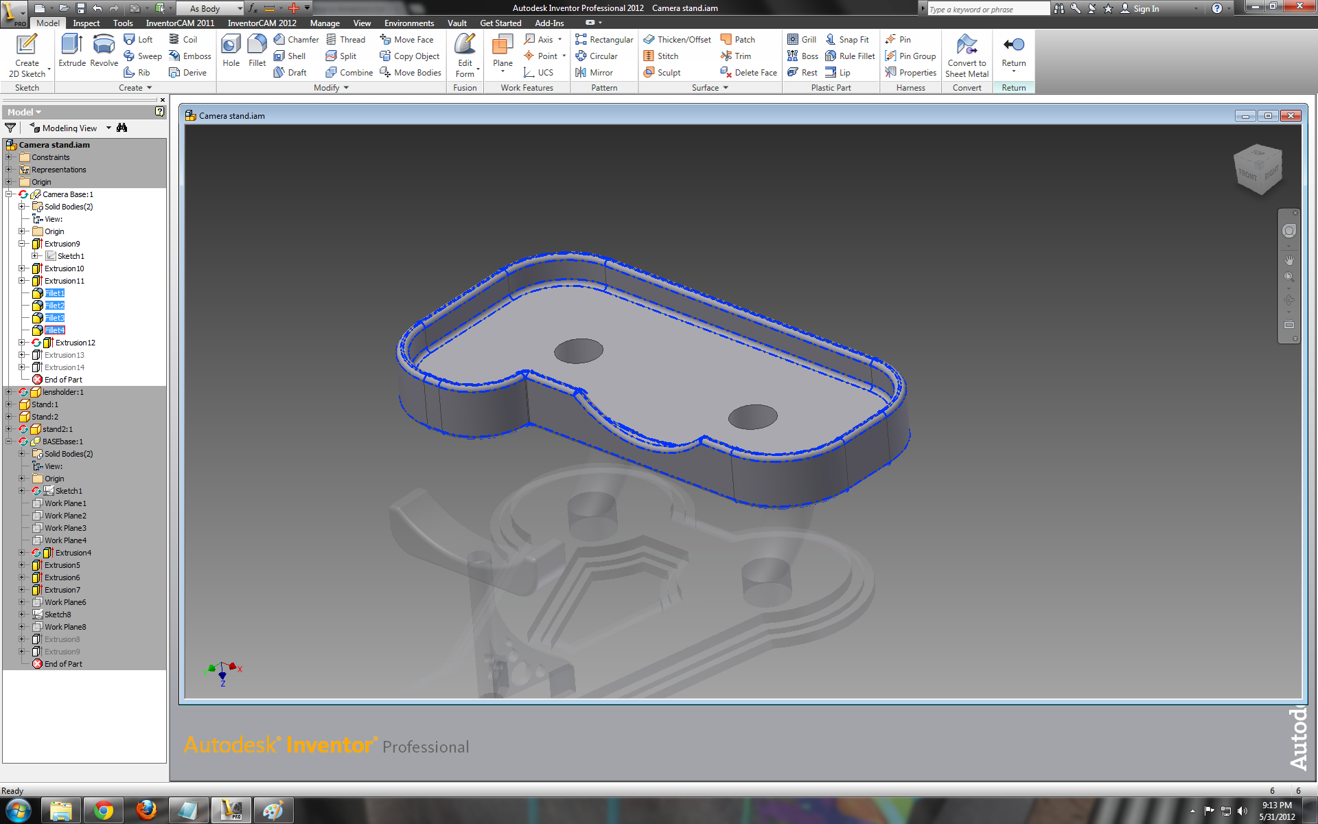Apply the Chamfer tool
1318x824 pixels.
click(x=296, y=39)
